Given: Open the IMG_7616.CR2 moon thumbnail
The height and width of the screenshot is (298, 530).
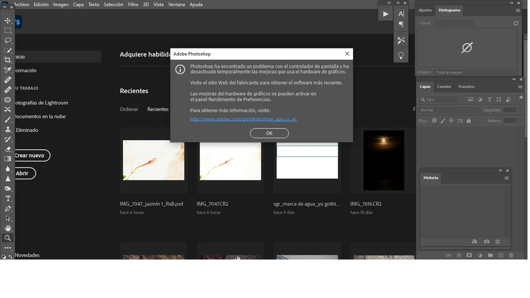Looking at the screenshot, I should click(x=384, y=161).
